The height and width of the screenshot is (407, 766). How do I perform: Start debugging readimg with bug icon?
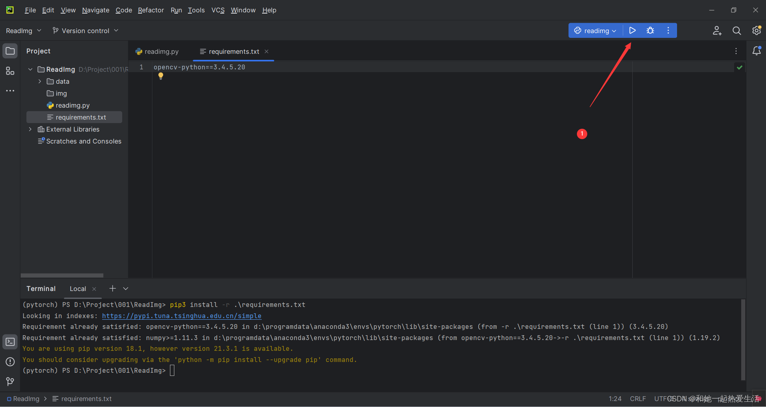tap(650, 30)
